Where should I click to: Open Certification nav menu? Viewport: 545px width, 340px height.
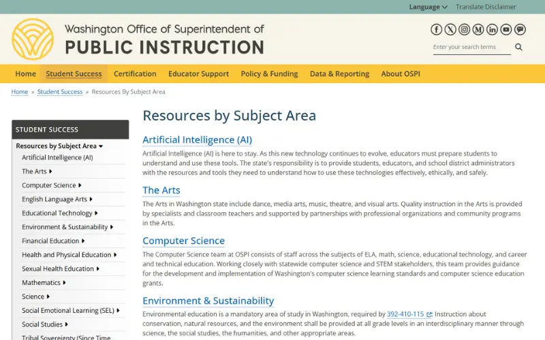point(135,73)
